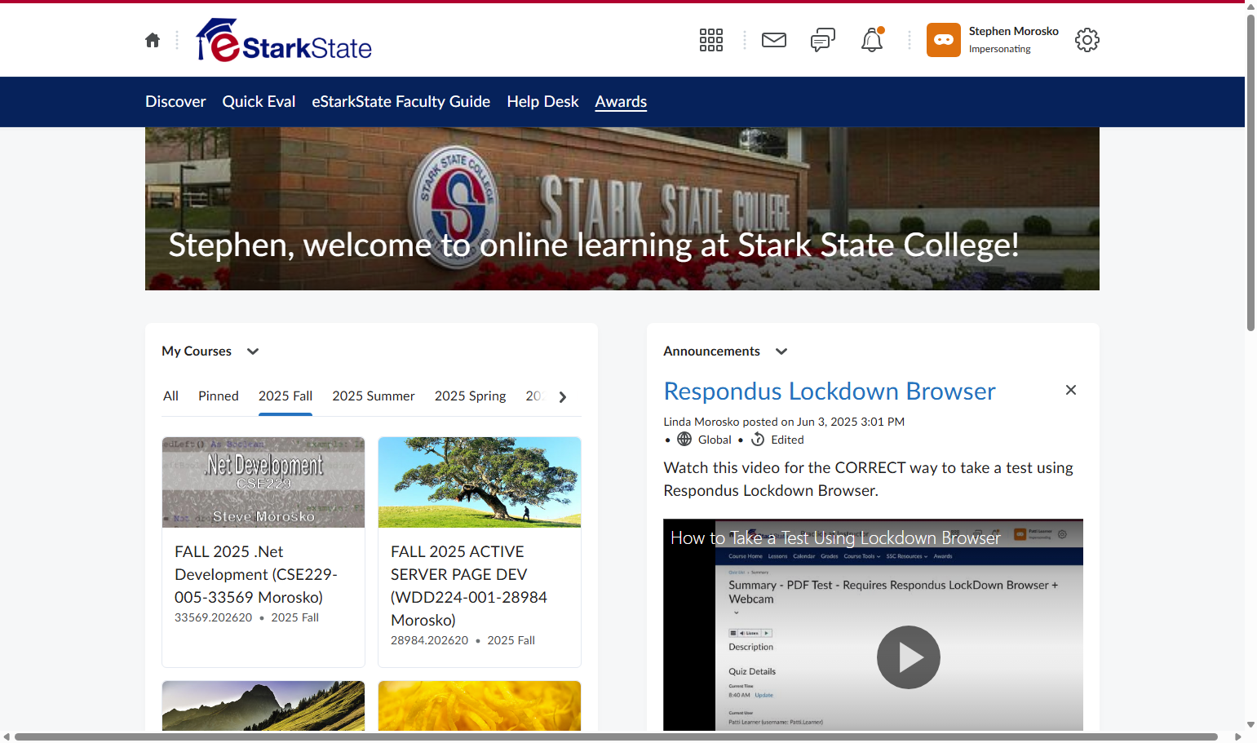This screenshot has height=743, width=1257.
Task: Go to the home page via house icon
Action: (x=153, y=40)
